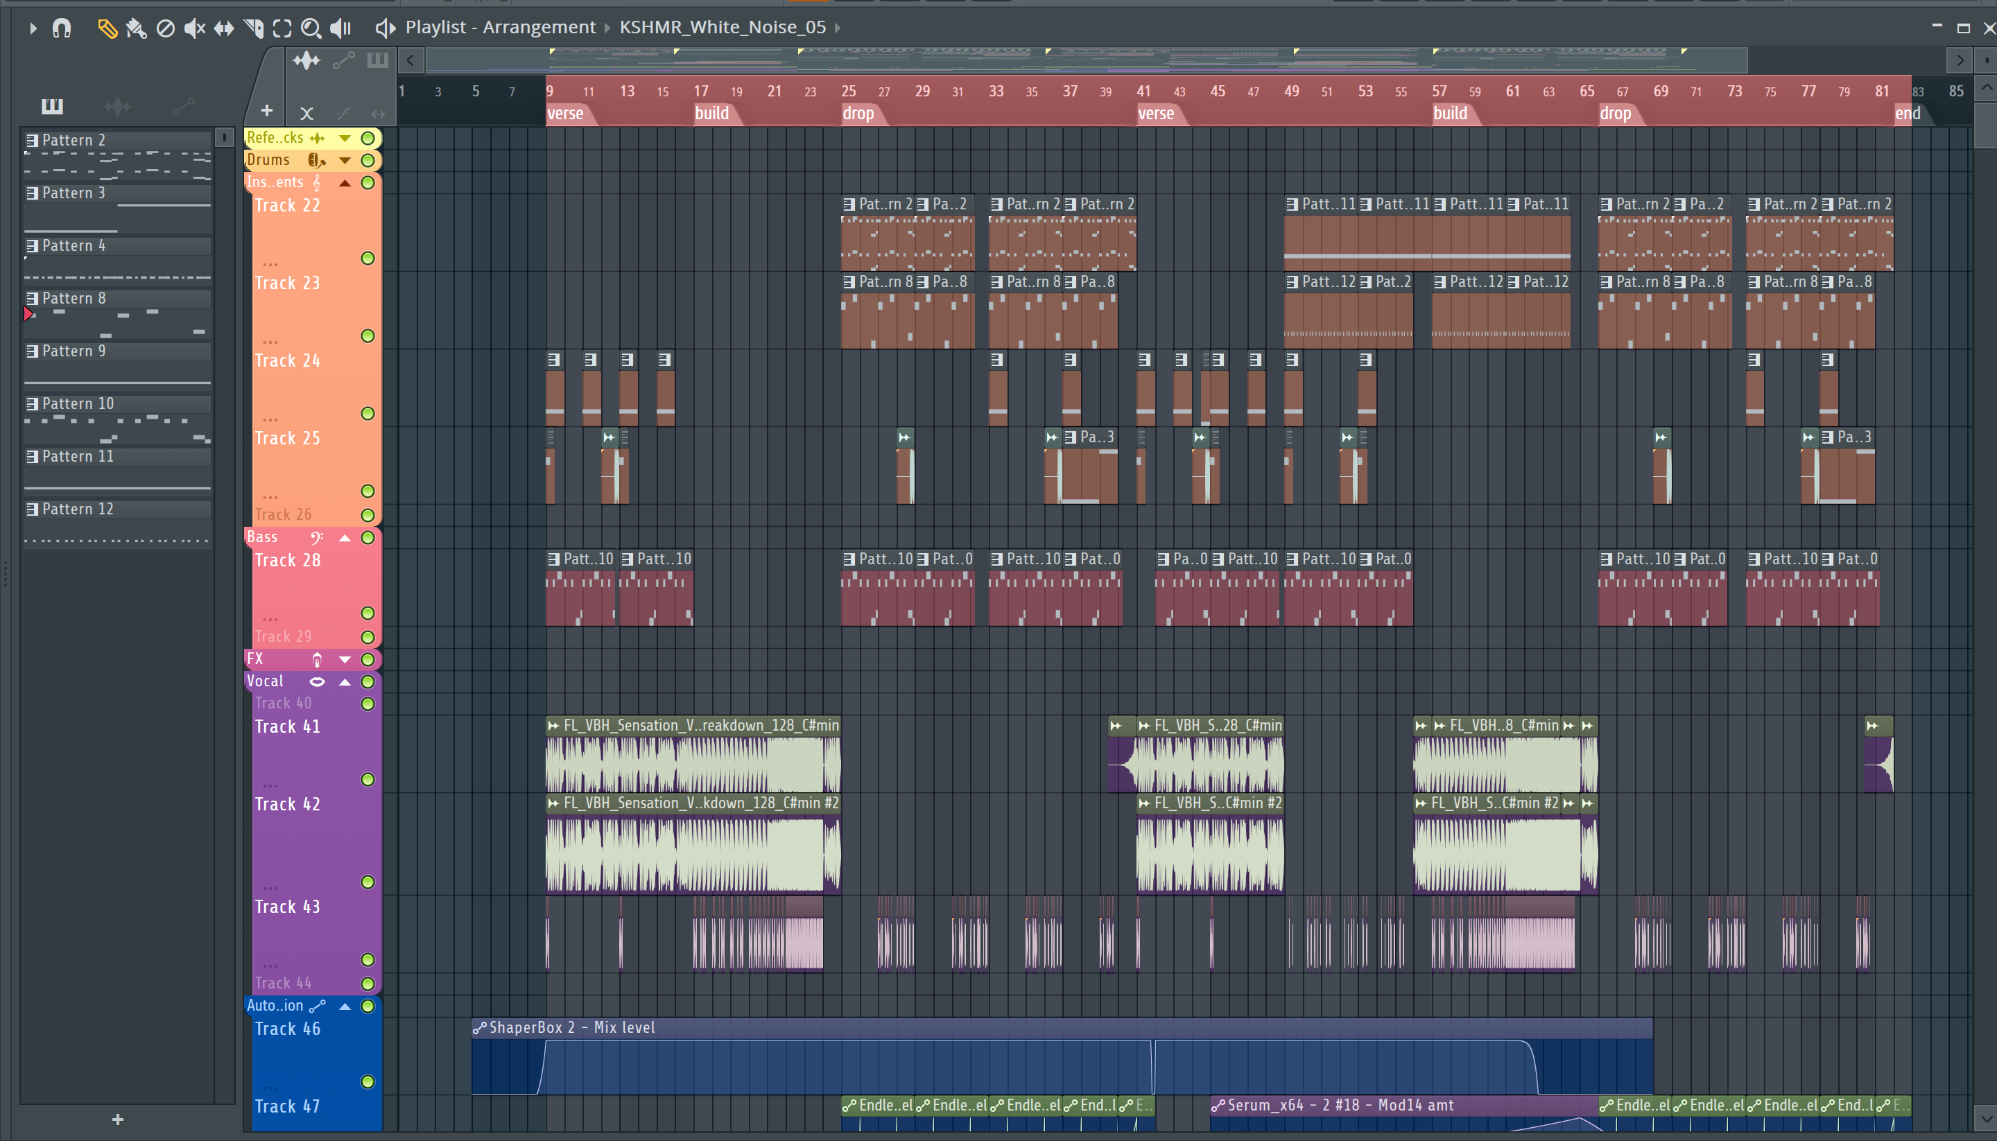1997x1141 pixels.
Task: Collapse the Ins..ents track group
Action: 345,182
